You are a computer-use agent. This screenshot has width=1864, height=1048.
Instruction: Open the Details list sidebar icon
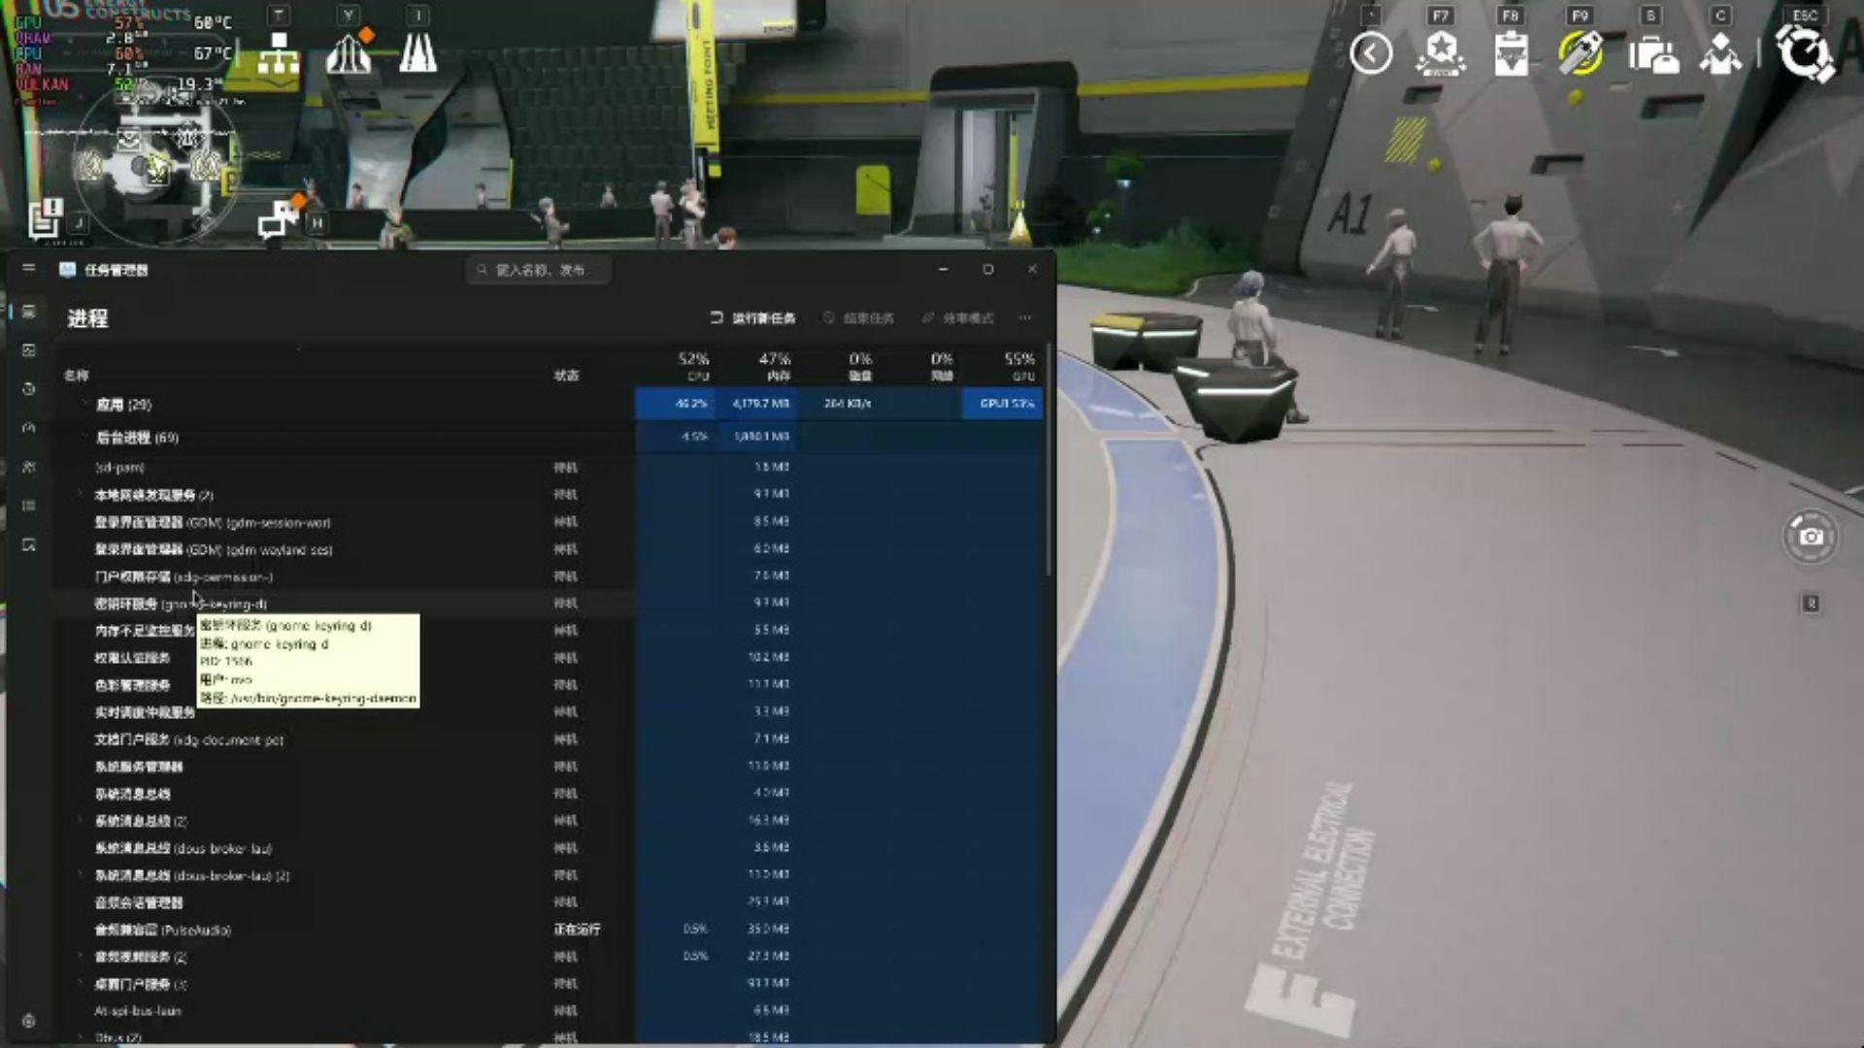29,506
